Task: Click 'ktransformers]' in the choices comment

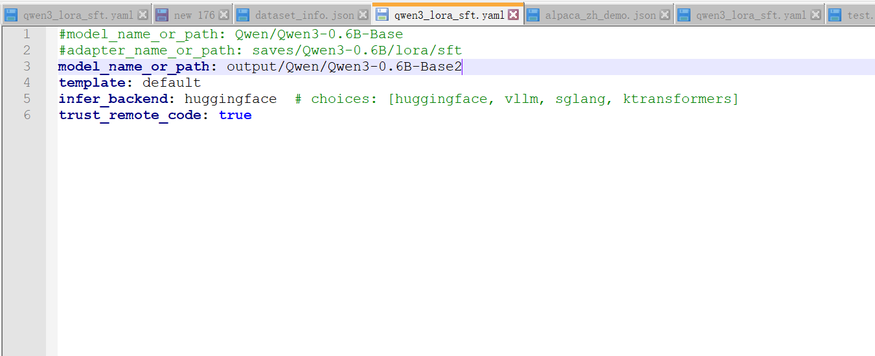Action: tap(681, 99)
